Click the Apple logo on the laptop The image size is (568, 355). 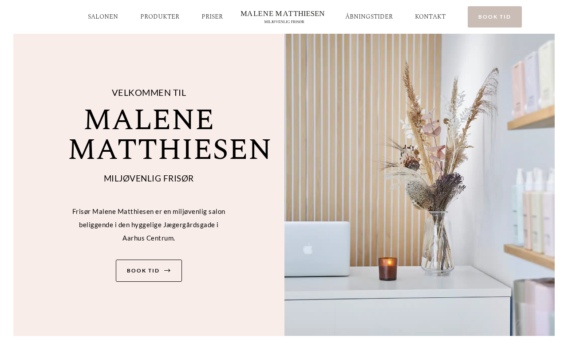point(308,248)
